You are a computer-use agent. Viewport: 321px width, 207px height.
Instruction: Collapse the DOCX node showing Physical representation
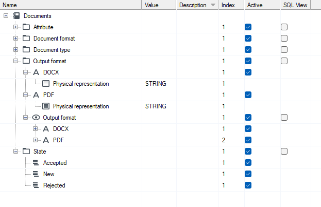click(x=25, y=72)
